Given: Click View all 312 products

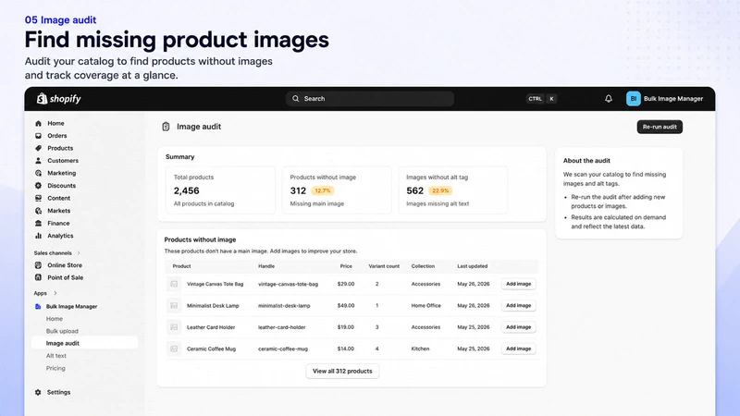Looking at the screenshot, I should (x=342, y=372).
